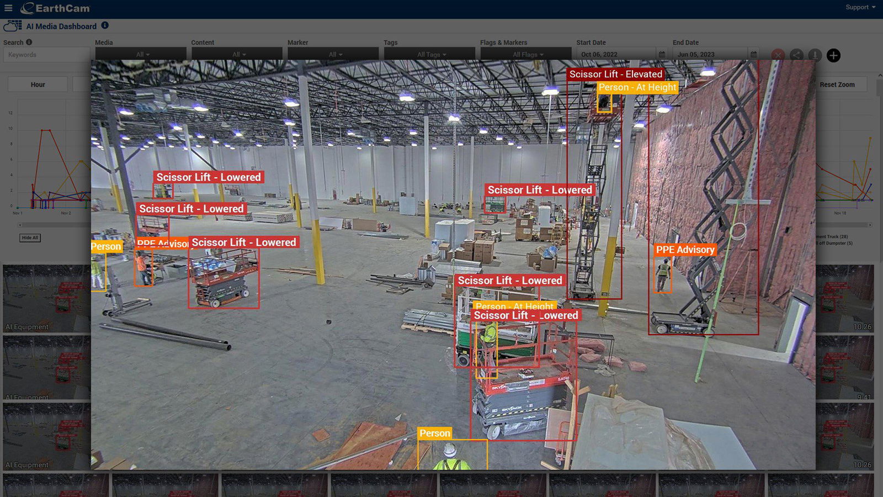Open the Support menu
The height and width of the screenshot is (497, 883).
[859, 7]
